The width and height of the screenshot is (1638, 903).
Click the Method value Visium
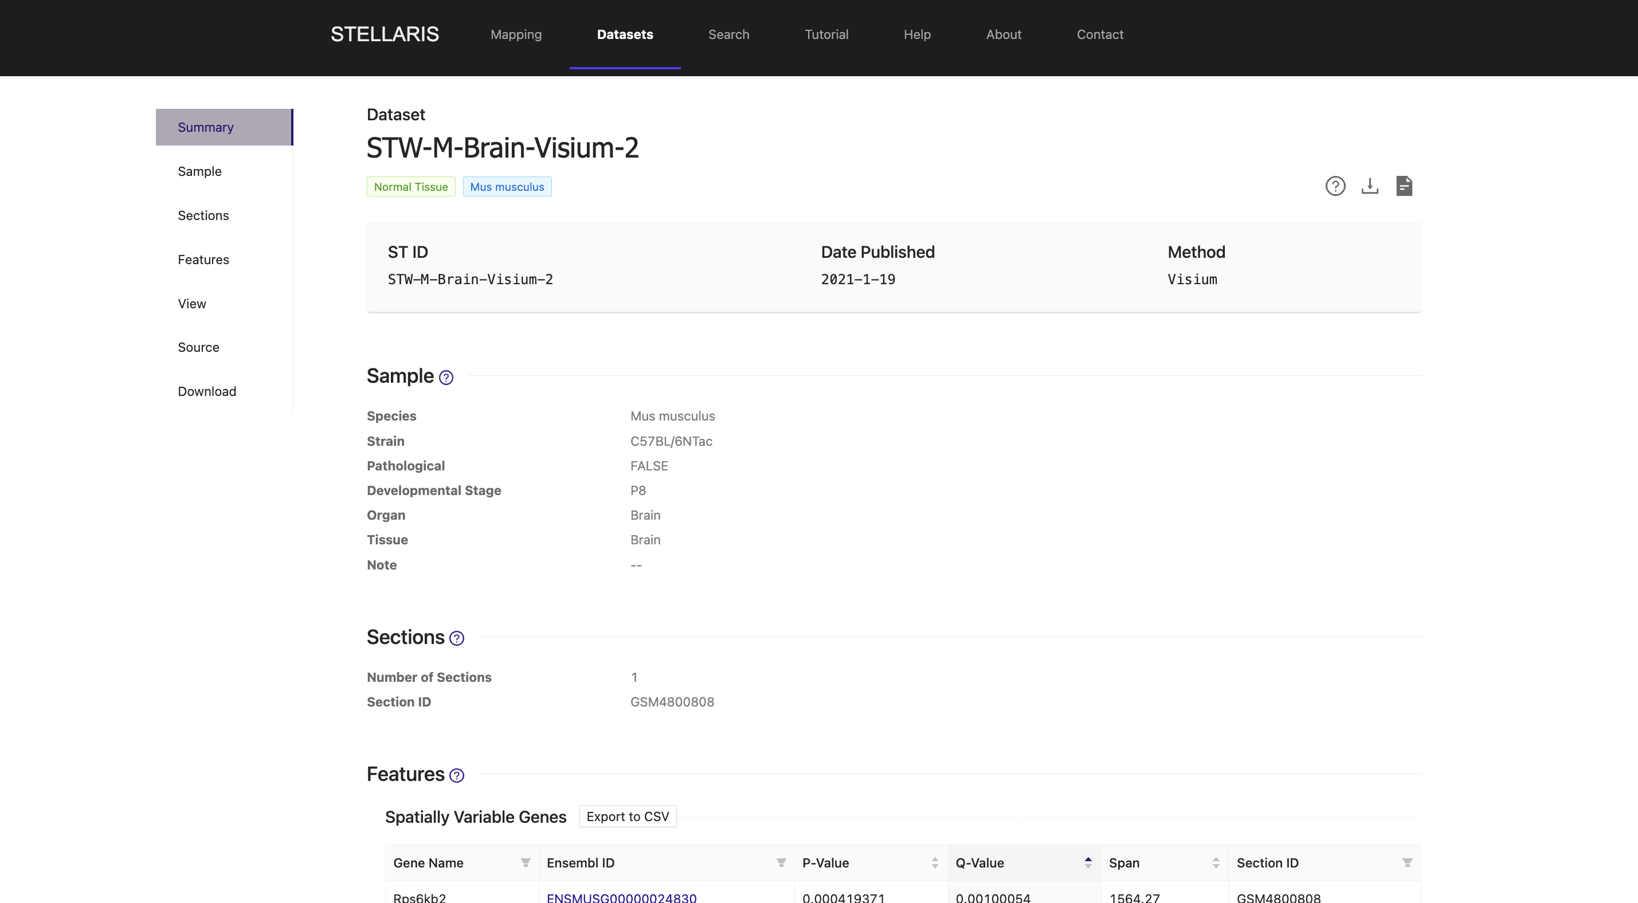pos(1192,280)
